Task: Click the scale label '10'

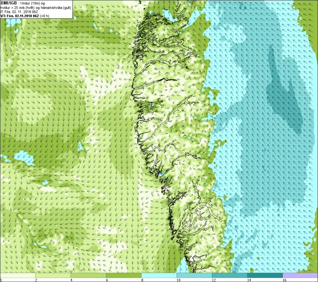Action: pyautogui.click(x=178, y=280)
